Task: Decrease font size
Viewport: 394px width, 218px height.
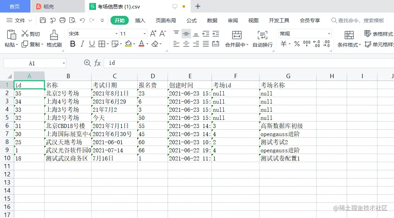Action: (x=163, y=34)
